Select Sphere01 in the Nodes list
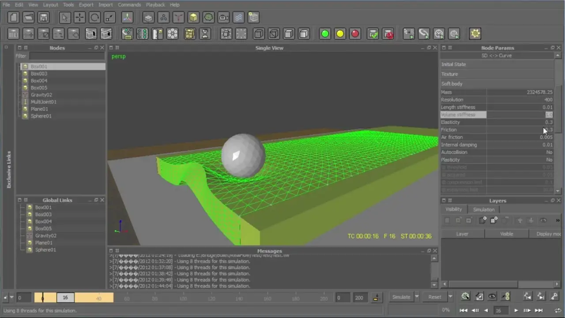The height and width of the screenshot is (318, 565). [41, 116]
